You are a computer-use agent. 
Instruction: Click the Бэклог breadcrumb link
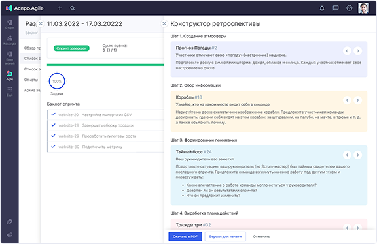[31, 33]
